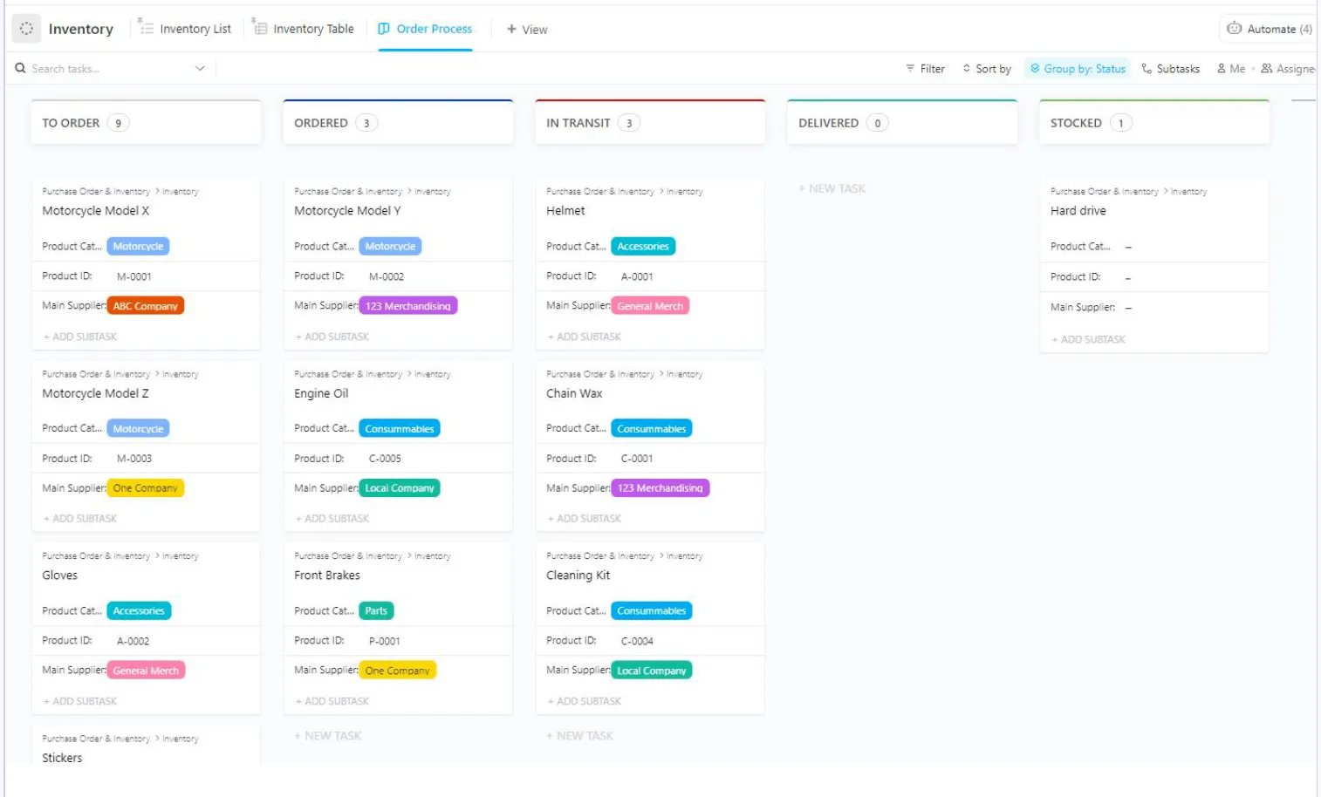Click 123 Merchandising tag on Chain Wax
Viewport: 1321px width, 797px height.
tap(660, 488)
